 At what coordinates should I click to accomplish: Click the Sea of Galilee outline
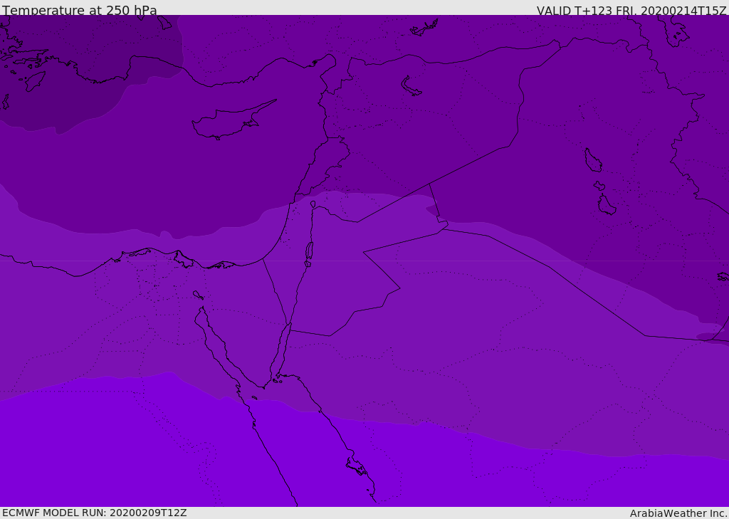pyautogui.click(x=313, y=204)
